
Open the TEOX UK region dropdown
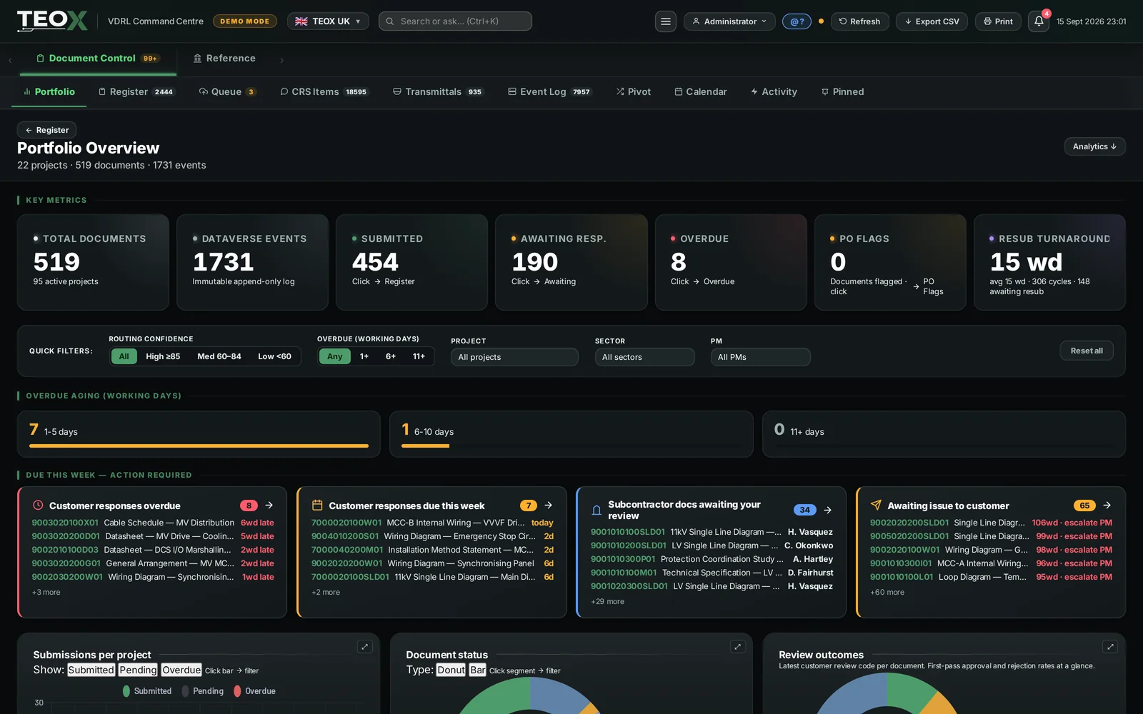click(328, 21)
